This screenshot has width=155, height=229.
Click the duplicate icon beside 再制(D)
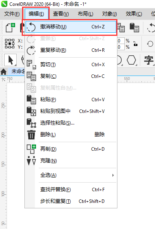pyautogui.click(x=31, y=149)
